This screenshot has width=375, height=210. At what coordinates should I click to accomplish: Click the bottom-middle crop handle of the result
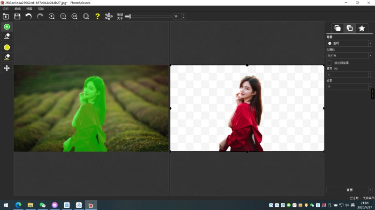click(247, 151)
